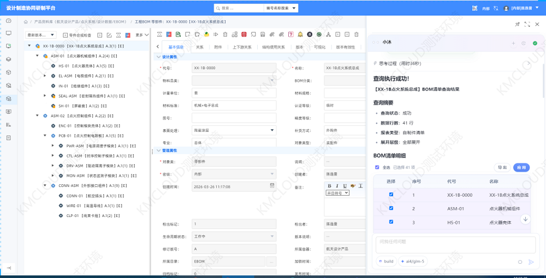
Task: Click the 材料标准 input field
Action: [234, 105]
